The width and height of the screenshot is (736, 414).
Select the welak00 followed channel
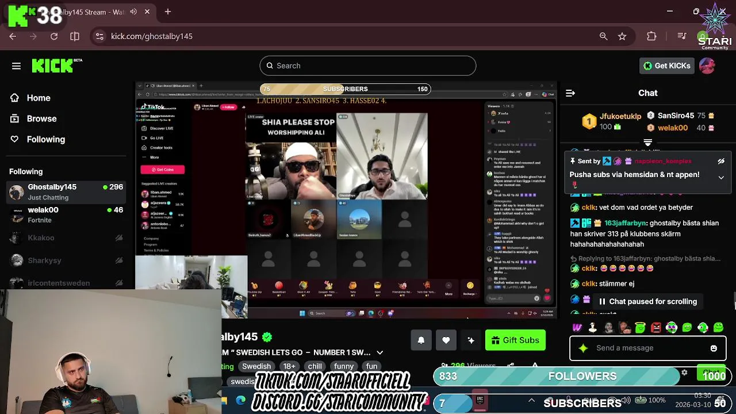[x=66, y=214]
